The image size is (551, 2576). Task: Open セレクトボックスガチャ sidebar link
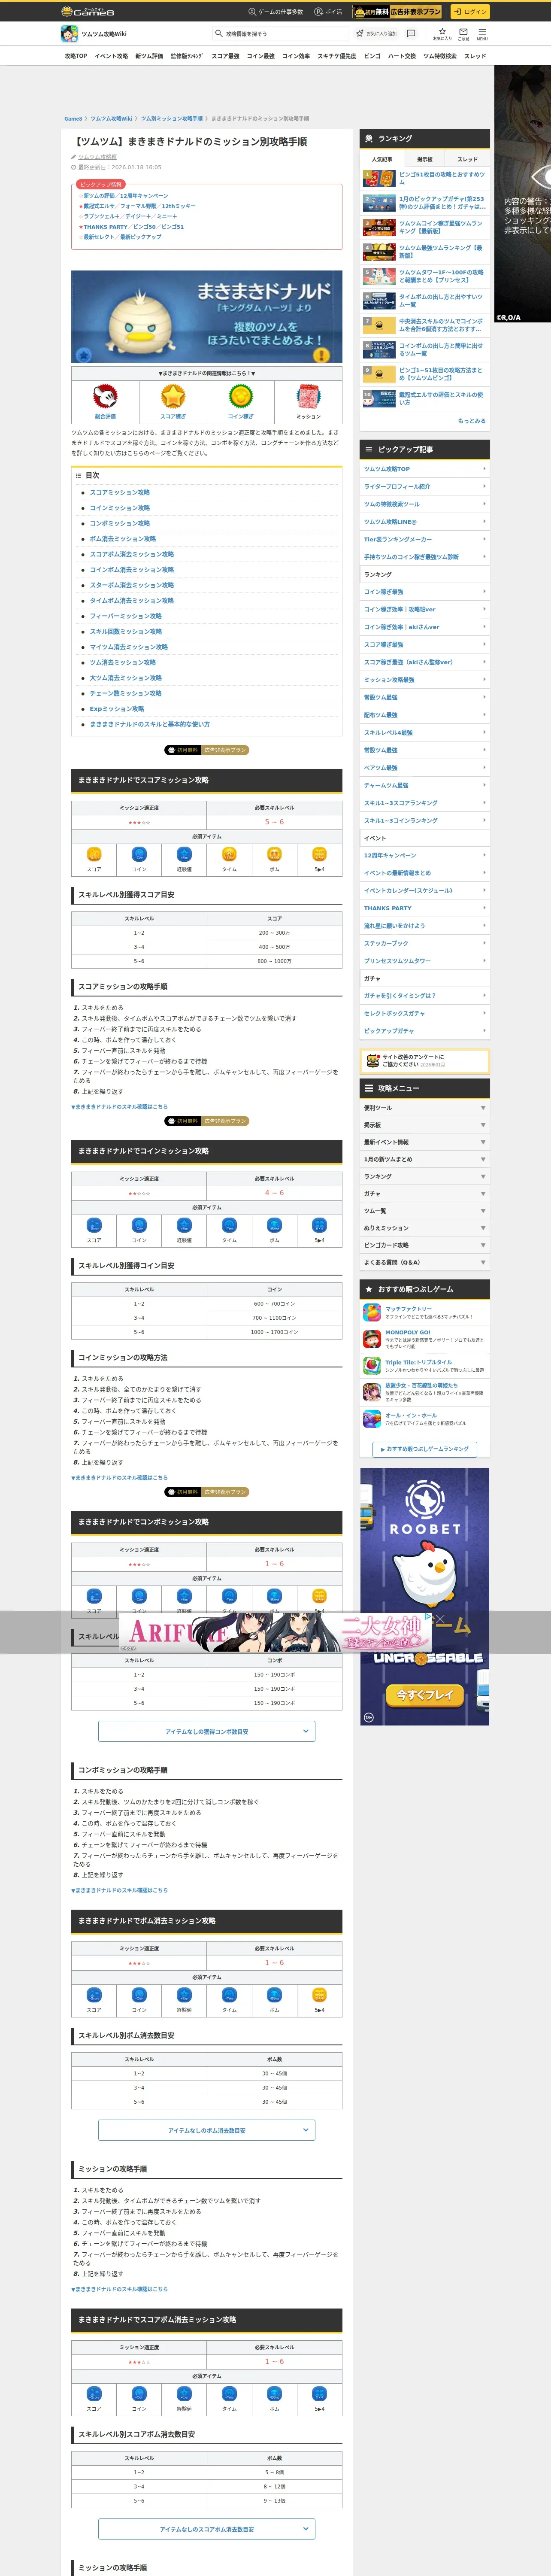[425, 1013]
